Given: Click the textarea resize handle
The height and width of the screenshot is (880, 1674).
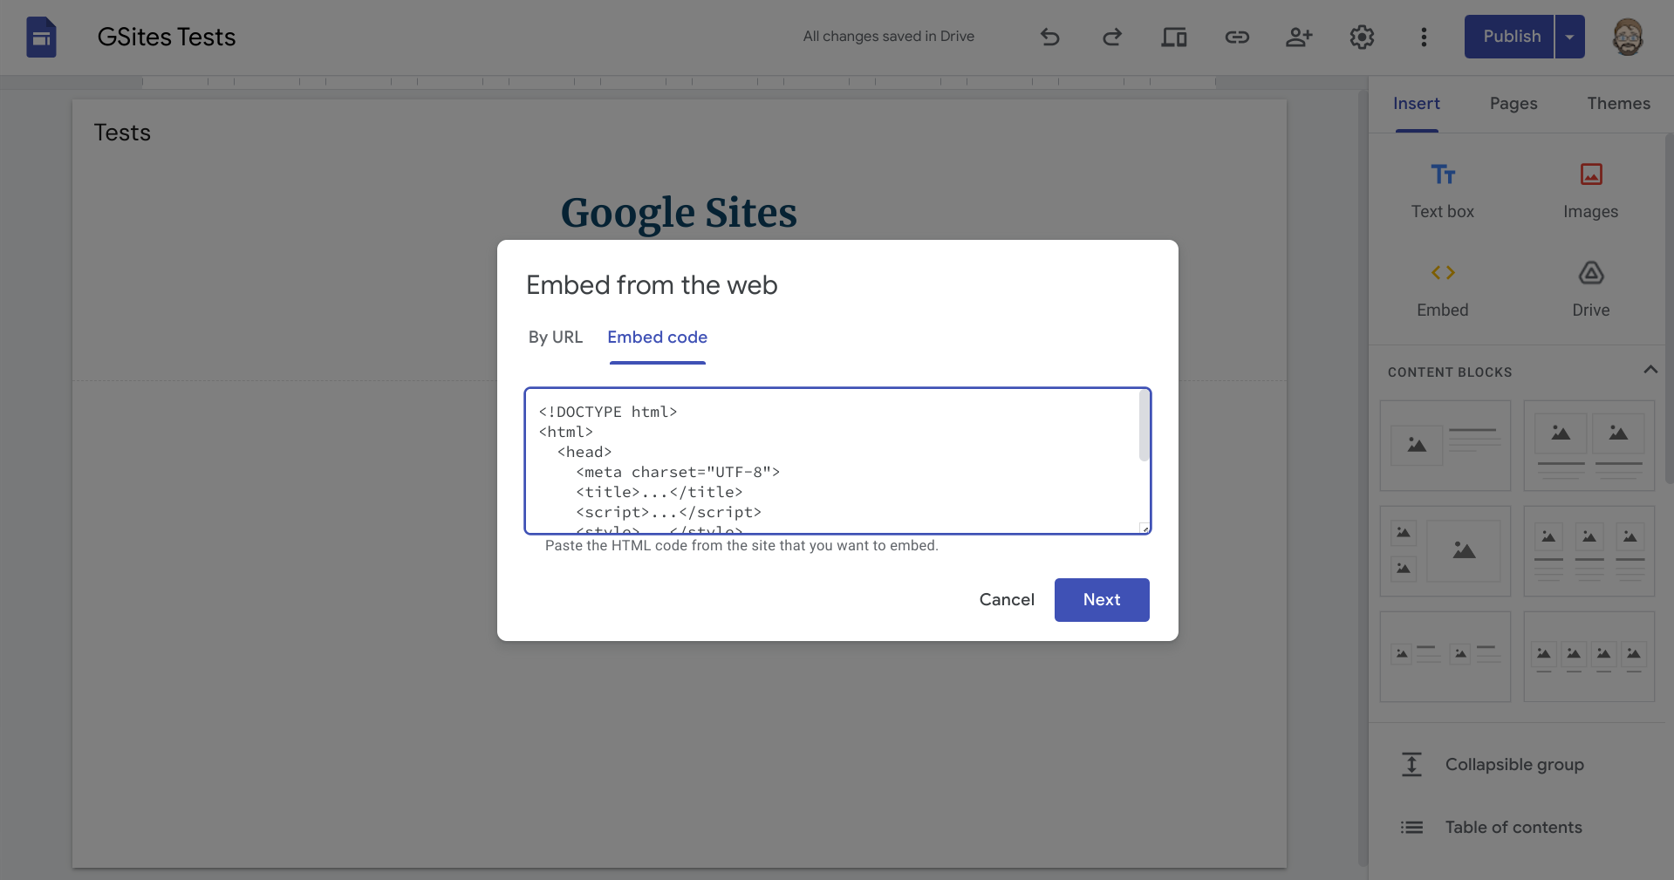Looking at the screenshot, I should click(1144, 528).
